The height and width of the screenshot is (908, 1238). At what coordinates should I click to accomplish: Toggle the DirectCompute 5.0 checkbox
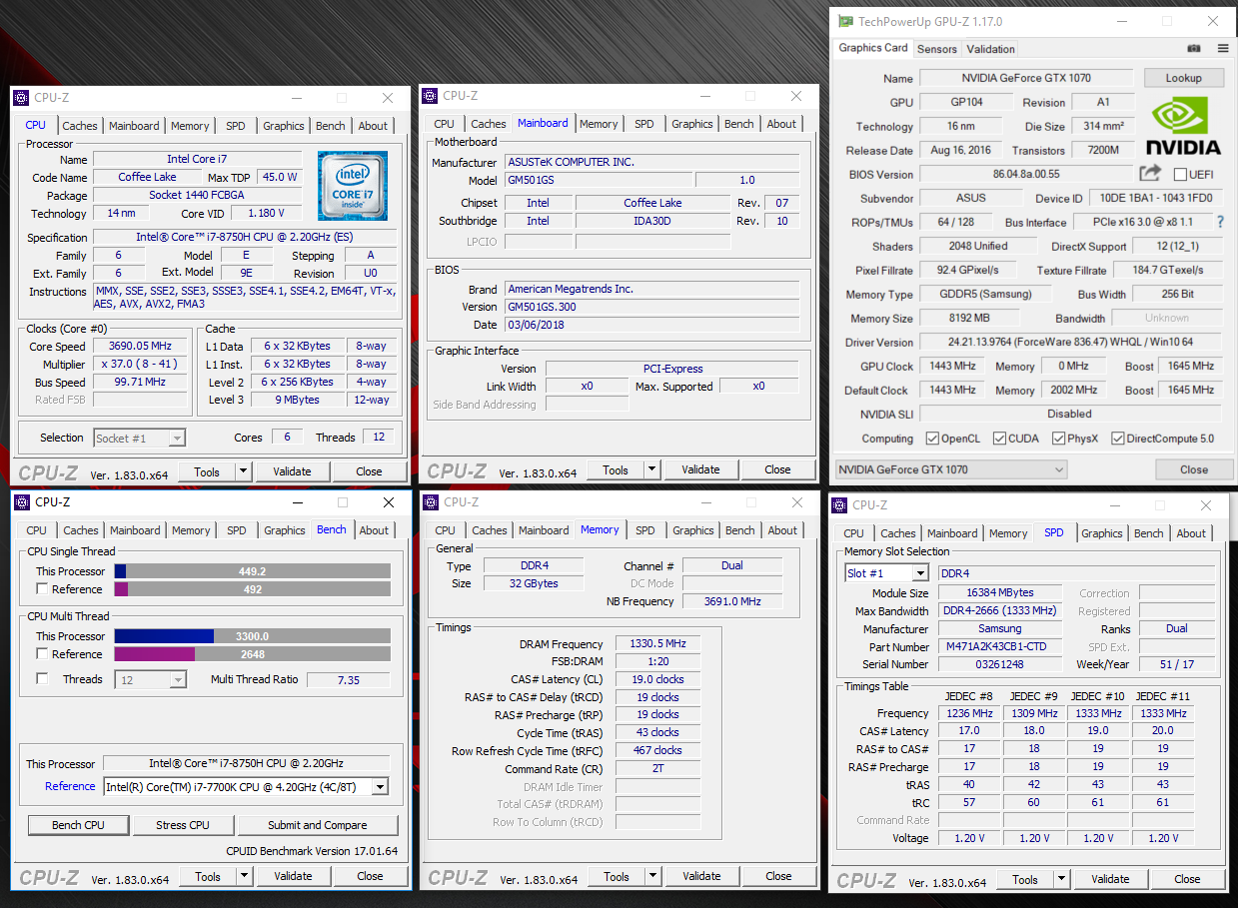(x=1118, y=439)
